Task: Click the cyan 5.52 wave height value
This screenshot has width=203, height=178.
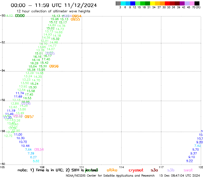Action: point(36,161)
